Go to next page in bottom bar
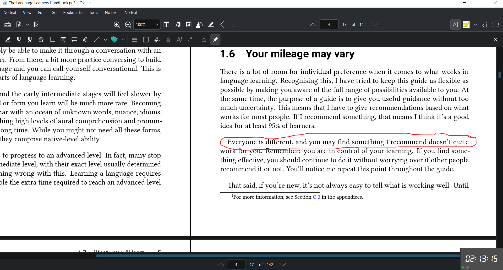 pyautogui.click(x=282, y=265)
